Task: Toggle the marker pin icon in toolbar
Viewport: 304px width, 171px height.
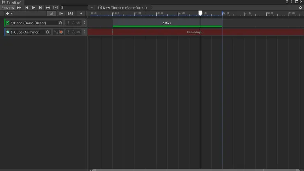Action: coord(81,13)
